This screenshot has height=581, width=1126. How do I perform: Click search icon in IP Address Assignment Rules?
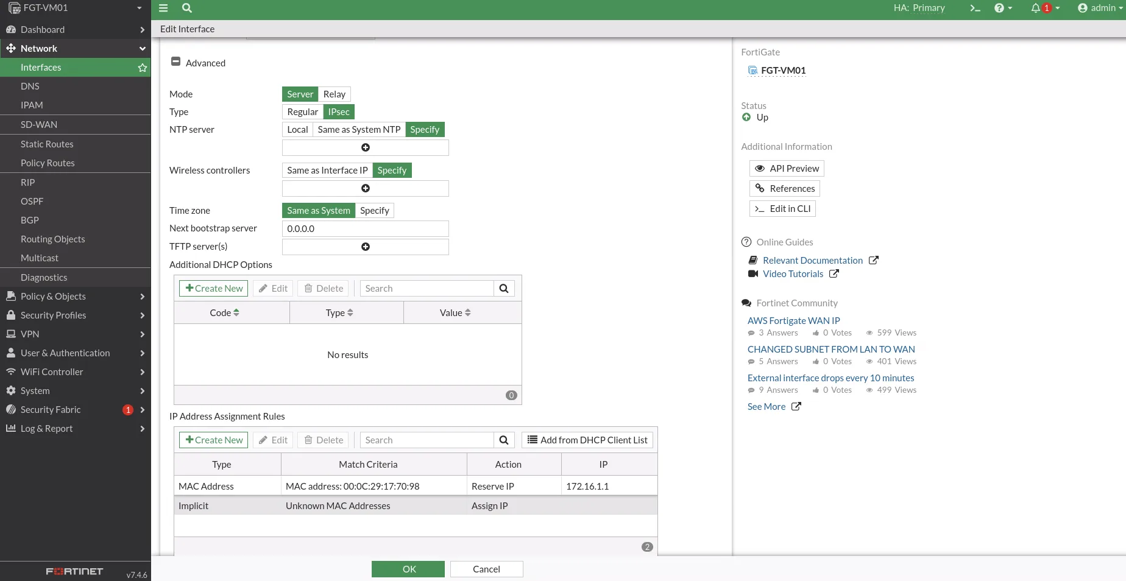click(x=504, y=440)
